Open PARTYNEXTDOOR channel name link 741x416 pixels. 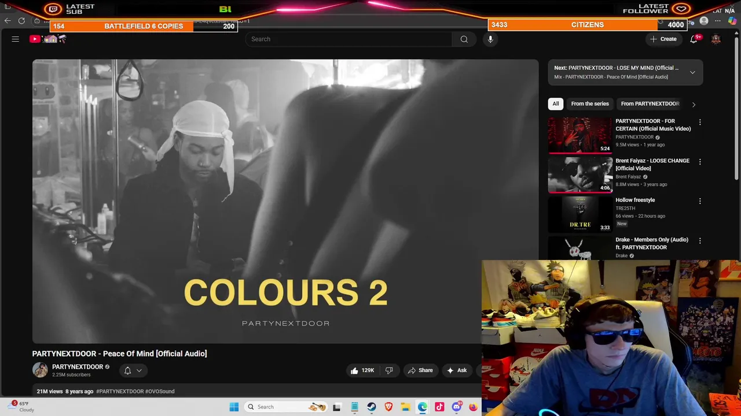[78, 367]
